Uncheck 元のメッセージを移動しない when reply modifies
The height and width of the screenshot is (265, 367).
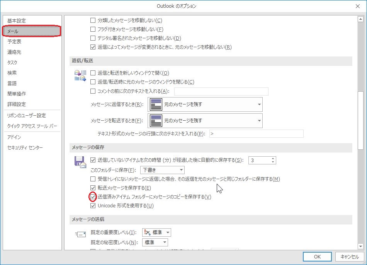(x=93, y=47)
